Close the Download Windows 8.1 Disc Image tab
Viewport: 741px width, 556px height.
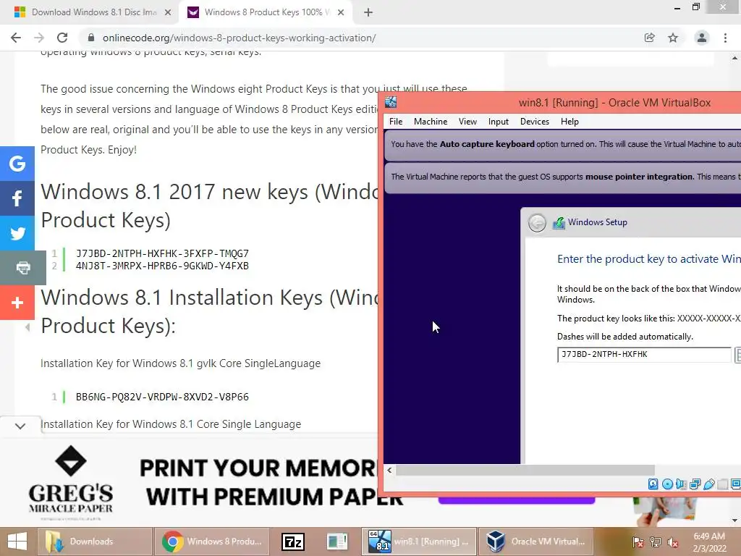coord(168,13)
